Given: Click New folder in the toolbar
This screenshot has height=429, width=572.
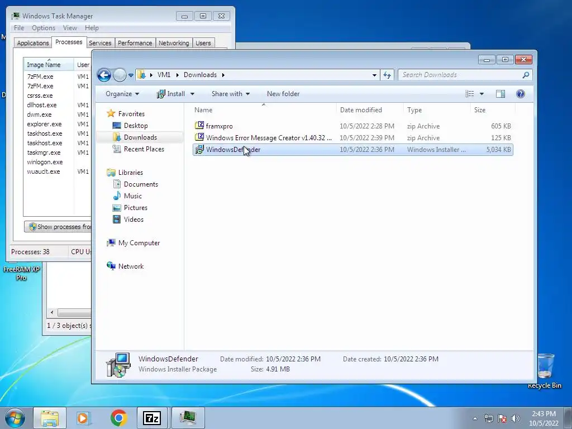Looking at the screenshot, I should [283, 94].
